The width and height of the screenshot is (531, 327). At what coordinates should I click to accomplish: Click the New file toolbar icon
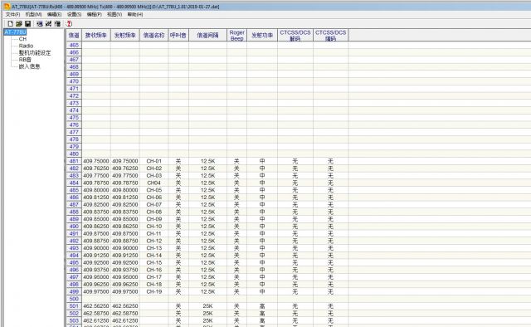click(x=10, y=23)
